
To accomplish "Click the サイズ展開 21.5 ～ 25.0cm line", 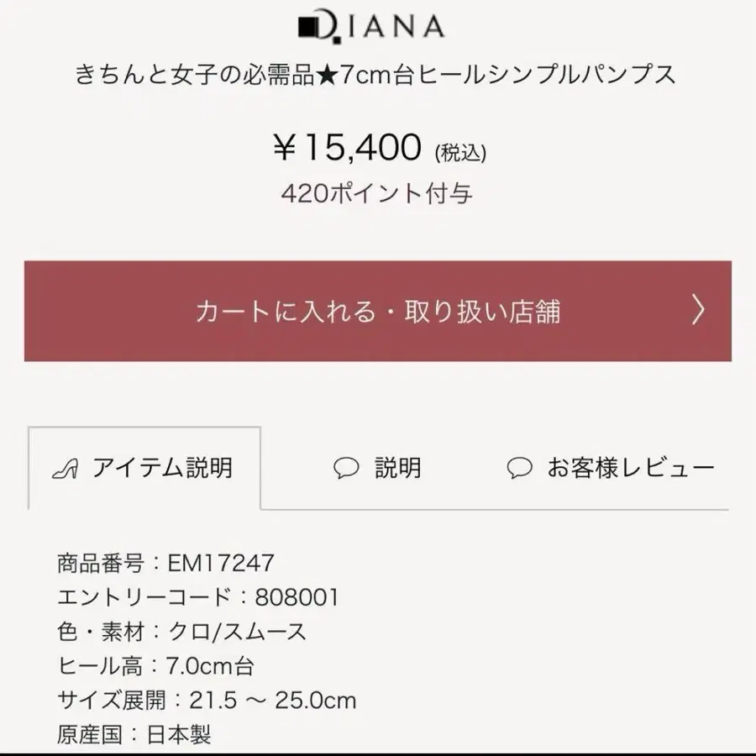I will point(207,701).
